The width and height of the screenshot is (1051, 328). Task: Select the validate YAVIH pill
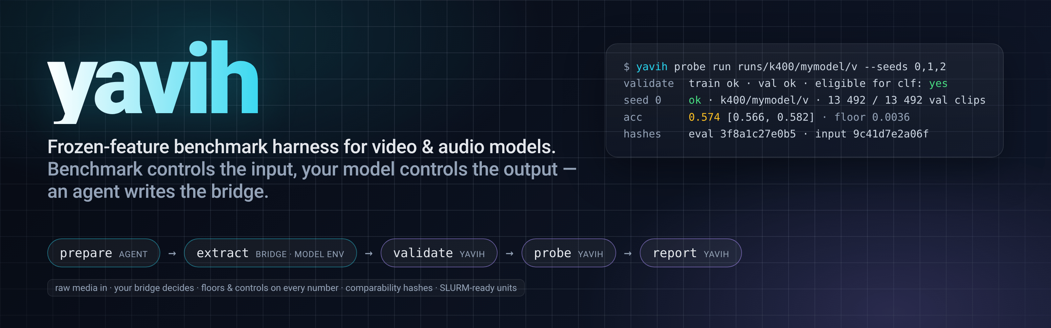439,253
